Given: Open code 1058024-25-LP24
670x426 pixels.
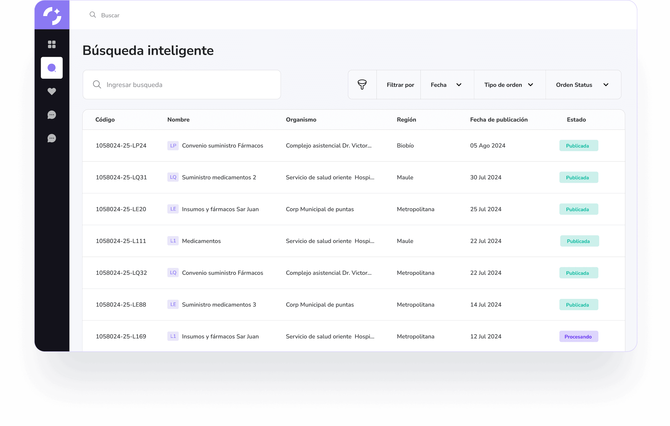Looking at the screenshot, I should tap(121, 145).
